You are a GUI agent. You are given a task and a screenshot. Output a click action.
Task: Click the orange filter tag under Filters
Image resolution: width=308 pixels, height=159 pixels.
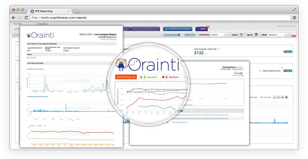31,57
